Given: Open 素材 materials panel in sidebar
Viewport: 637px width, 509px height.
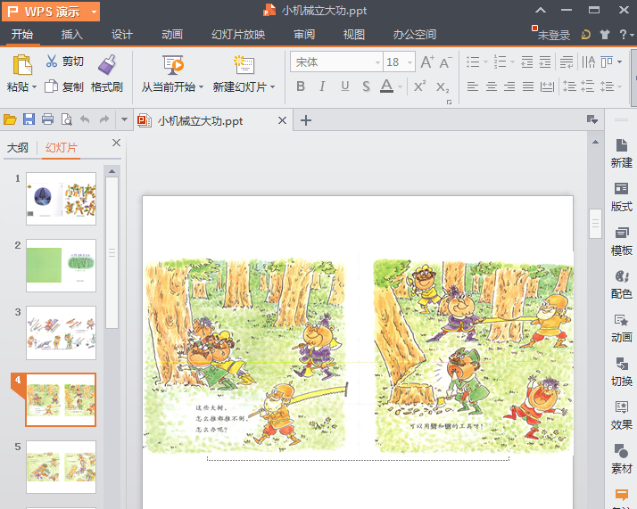Looking at the screenshot, I should [x=621, y=459].
